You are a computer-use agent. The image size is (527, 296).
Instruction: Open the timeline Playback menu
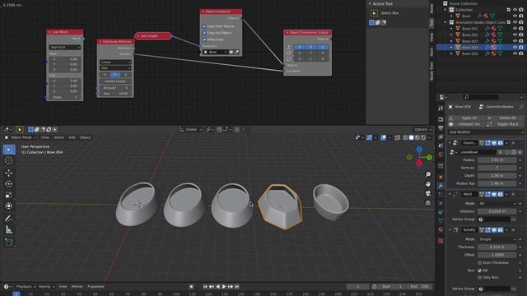(x=26, y=287)
